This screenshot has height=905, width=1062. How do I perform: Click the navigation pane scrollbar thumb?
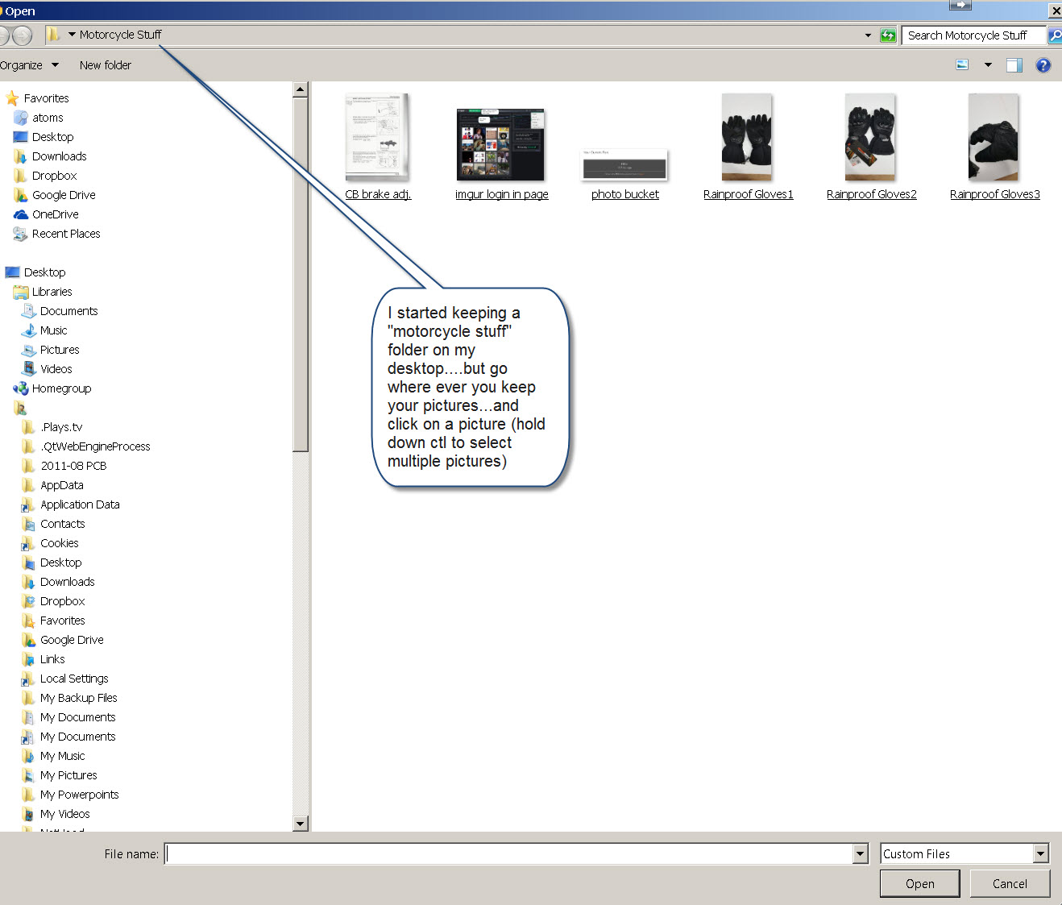pyautogui.click(x=301, y=274)
